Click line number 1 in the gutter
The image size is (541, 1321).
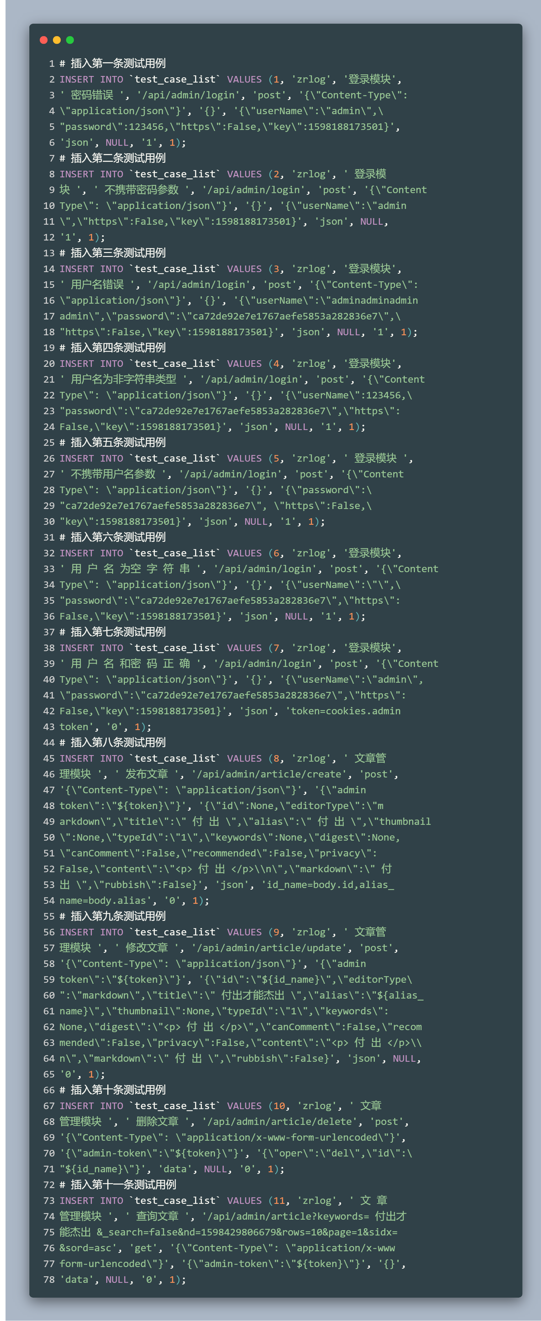click(52, 64)
